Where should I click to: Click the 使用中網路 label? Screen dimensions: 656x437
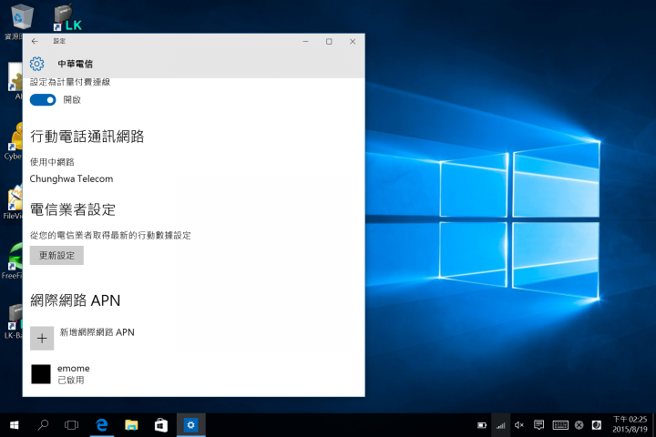click(x=52, y=162)
